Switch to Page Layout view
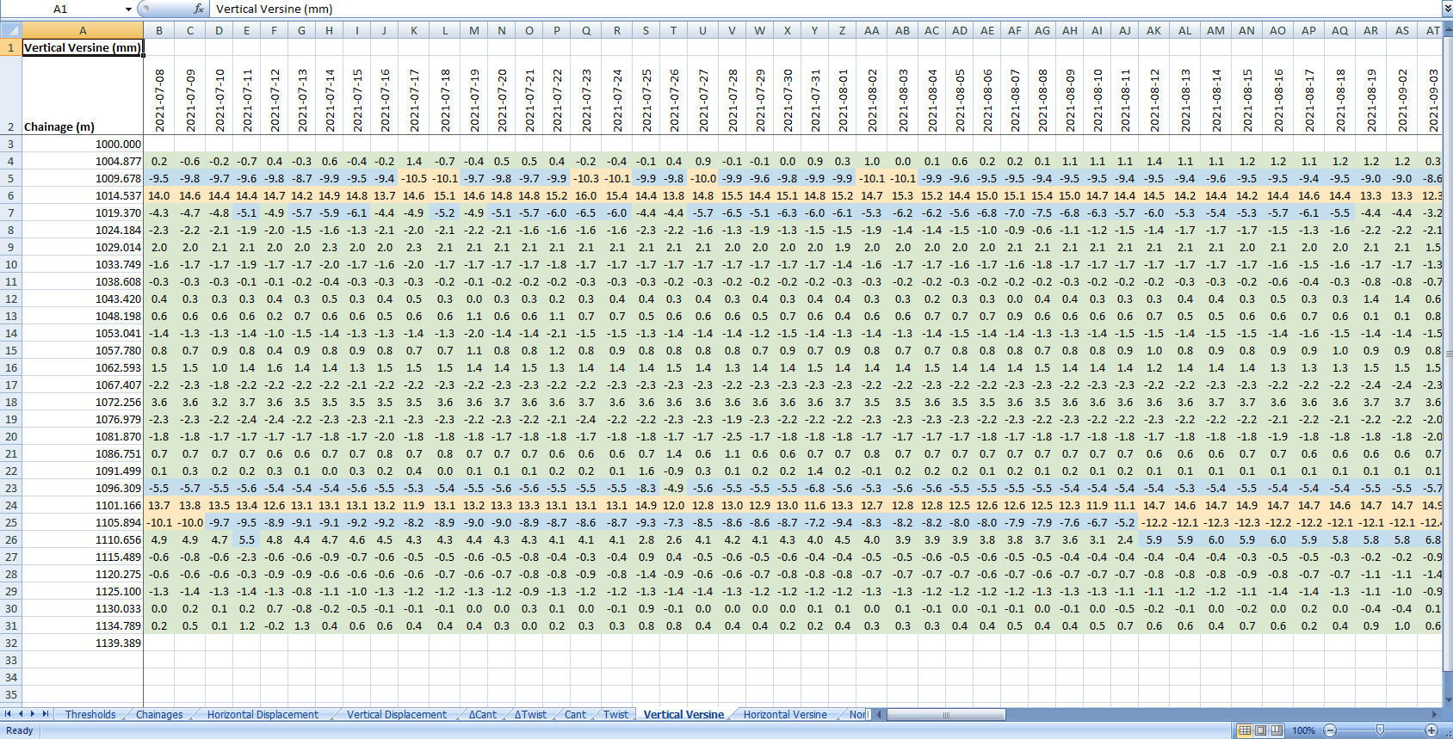 click(1260, 730)
